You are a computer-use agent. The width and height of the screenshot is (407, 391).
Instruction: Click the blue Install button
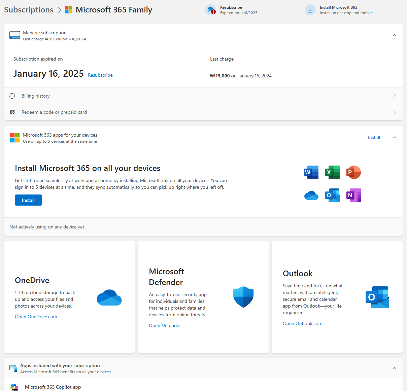coord(28,200)
